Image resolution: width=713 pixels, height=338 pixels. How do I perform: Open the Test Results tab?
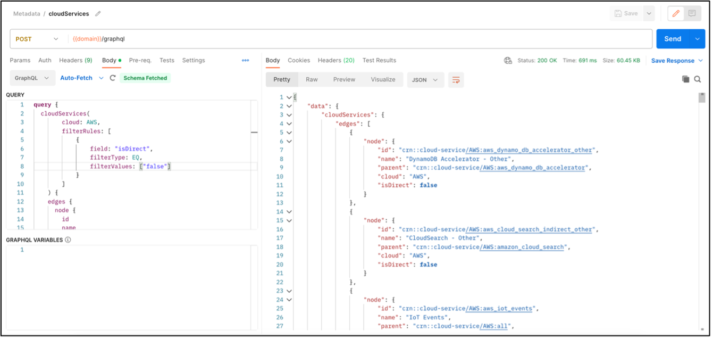tap(379, 60)
